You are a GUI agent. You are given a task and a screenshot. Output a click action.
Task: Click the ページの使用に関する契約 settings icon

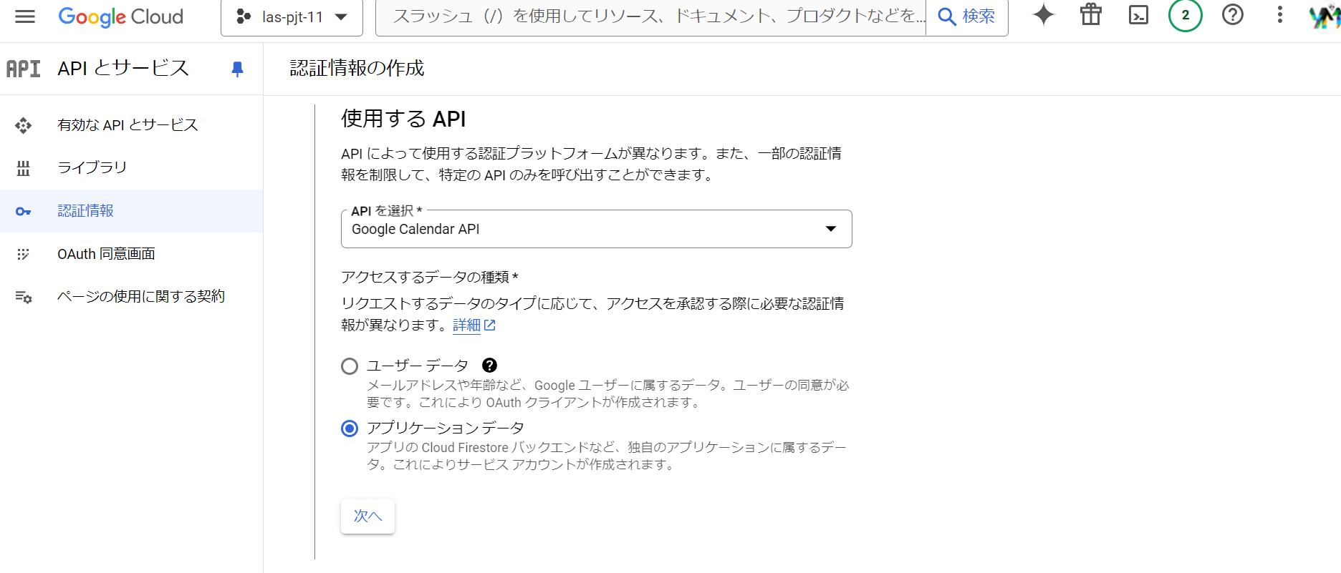(x=24, y=297)
